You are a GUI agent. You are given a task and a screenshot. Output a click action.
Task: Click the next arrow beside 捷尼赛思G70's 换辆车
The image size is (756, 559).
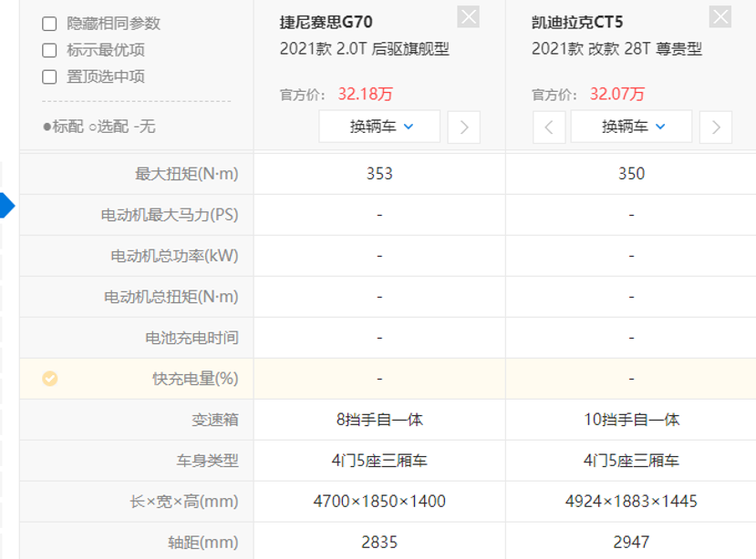464,127
